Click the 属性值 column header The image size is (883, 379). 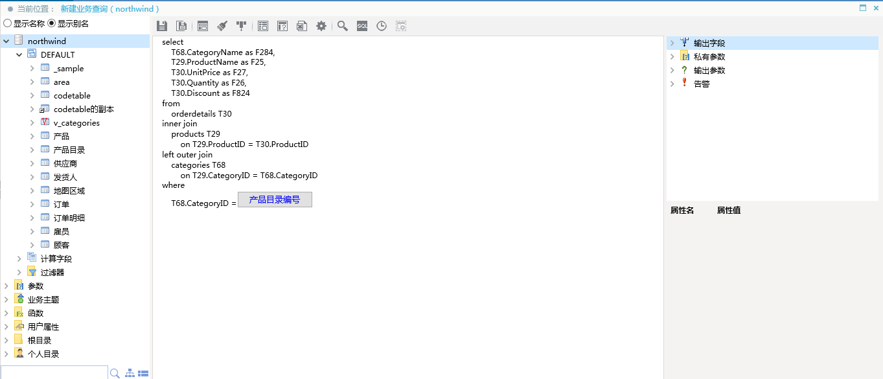tap(729, 211)
